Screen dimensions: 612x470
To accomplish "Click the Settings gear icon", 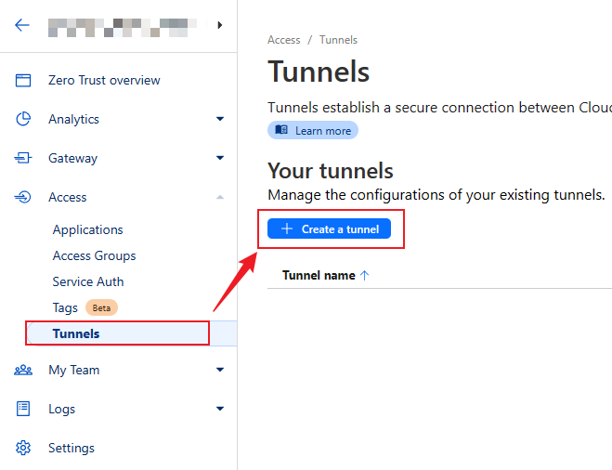I will (x=23, y=449).
